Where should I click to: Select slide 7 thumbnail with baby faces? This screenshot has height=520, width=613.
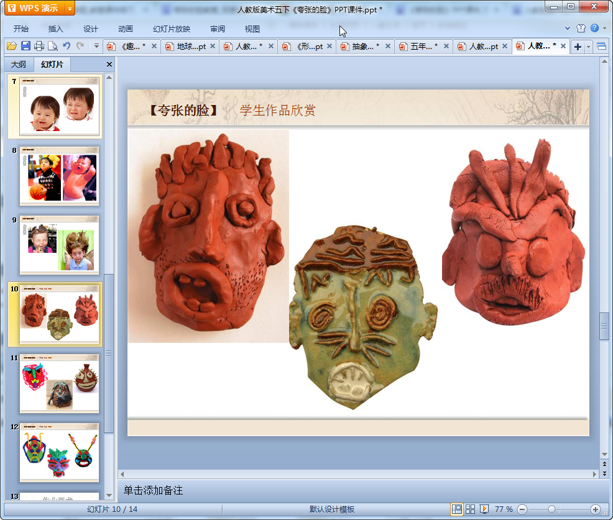coord(60,106)
